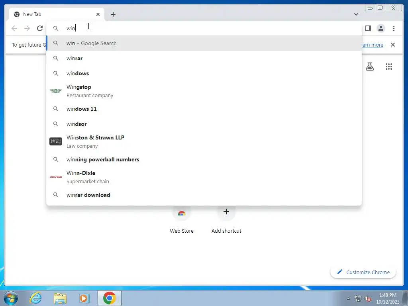Pick the Winn-Dixie supermarket chain suggestion
Viewport: 408px width, 306px height.
pyautogui.click(x=204, y=177)
